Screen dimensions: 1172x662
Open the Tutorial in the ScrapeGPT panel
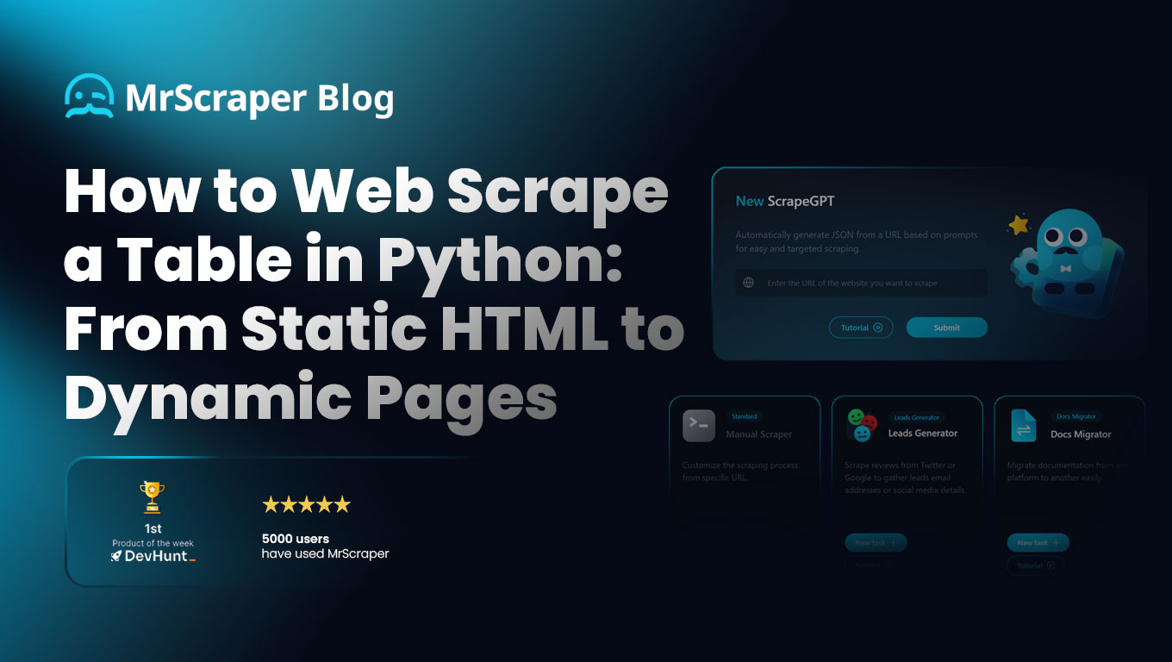[861, 328]
